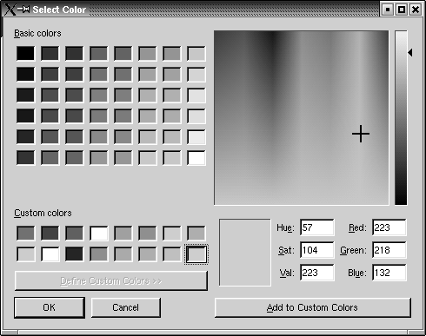Select the first custom color swatch
The width and height of the screenshot is (426, 336).
(25, 234)
